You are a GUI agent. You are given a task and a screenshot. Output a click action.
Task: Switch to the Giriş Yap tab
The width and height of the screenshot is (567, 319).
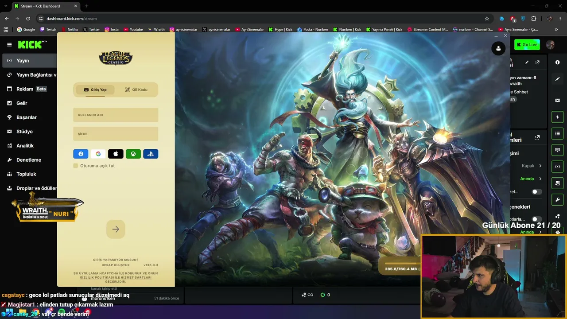pyautogui.click(x=95, y=89)
